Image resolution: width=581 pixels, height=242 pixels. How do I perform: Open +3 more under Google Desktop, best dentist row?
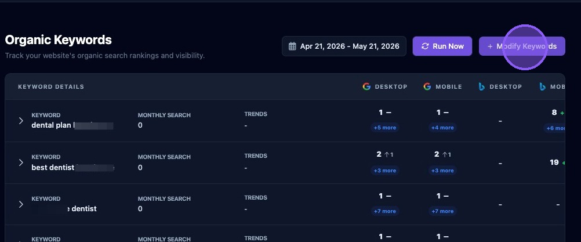click(x=384, y=171)
